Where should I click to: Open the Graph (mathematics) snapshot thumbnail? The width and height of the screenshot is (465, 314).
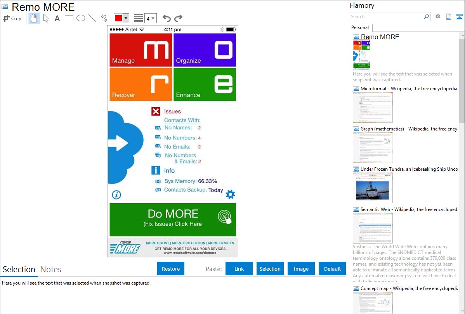[373, 148]
